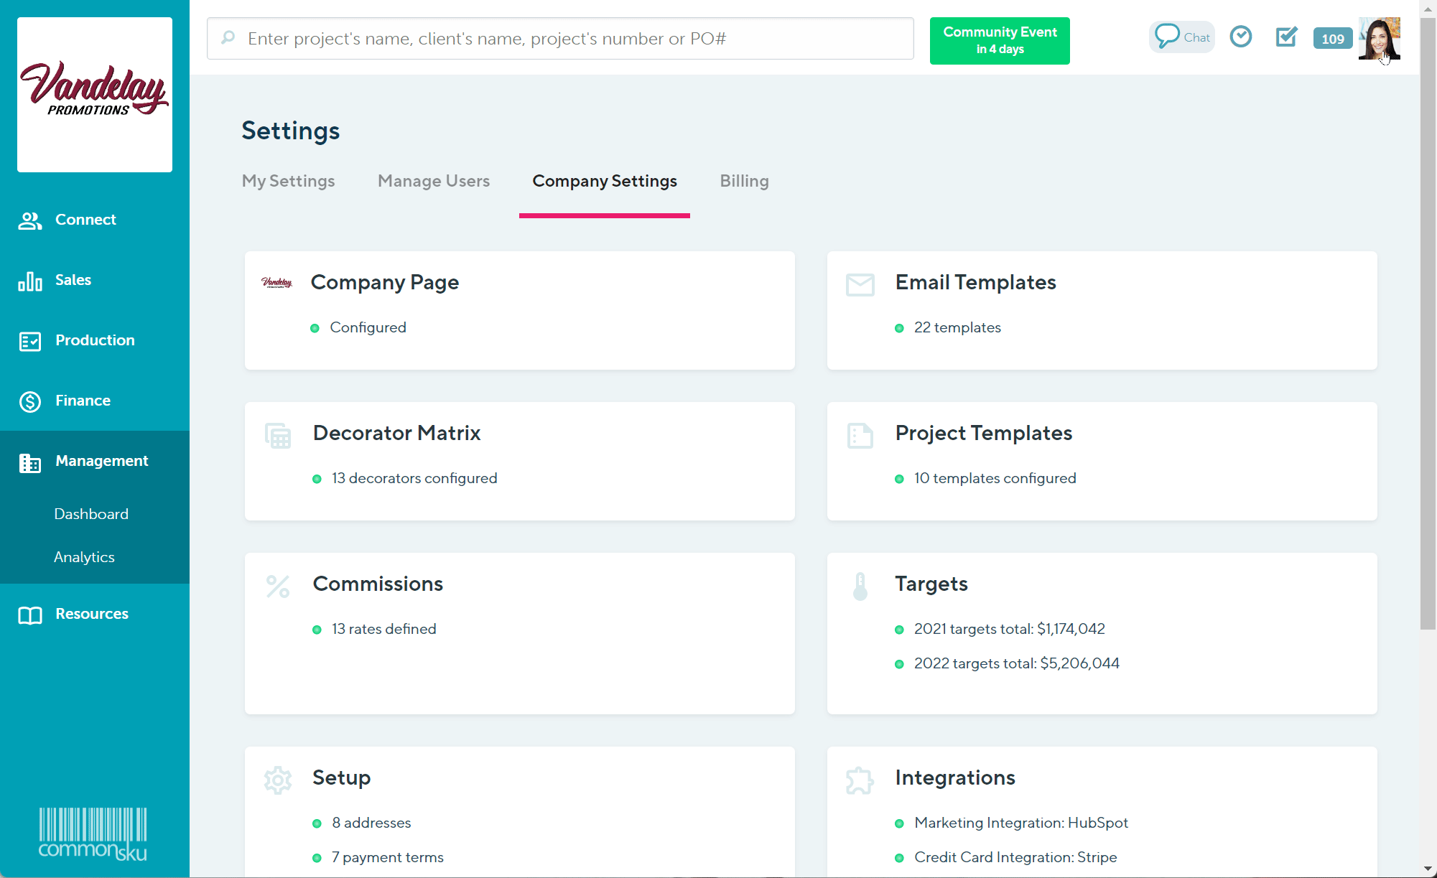This screenshot has height=878, width=1437.
Task: Click the Commissions percent icon
Action: click(x=278, y=587)
